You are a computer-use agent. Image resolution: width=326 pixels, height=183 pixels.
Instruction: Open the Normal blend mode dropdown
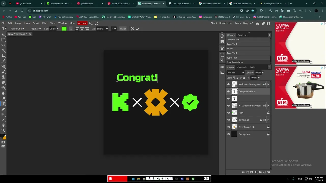pos(236,72)
